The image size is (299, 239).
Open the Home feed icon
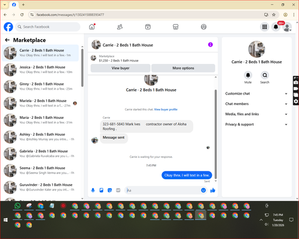click(x=92, y=27)
